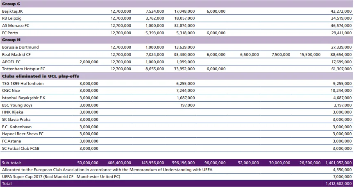Select Tottenham Hotspur FC's 8,655,000 value

coord(155,69)
